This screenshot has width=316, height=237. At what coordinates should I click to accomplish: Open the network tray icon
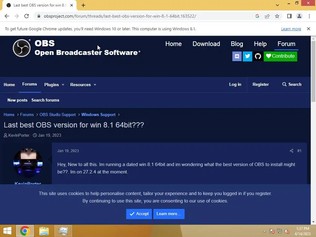pos(280,231)
